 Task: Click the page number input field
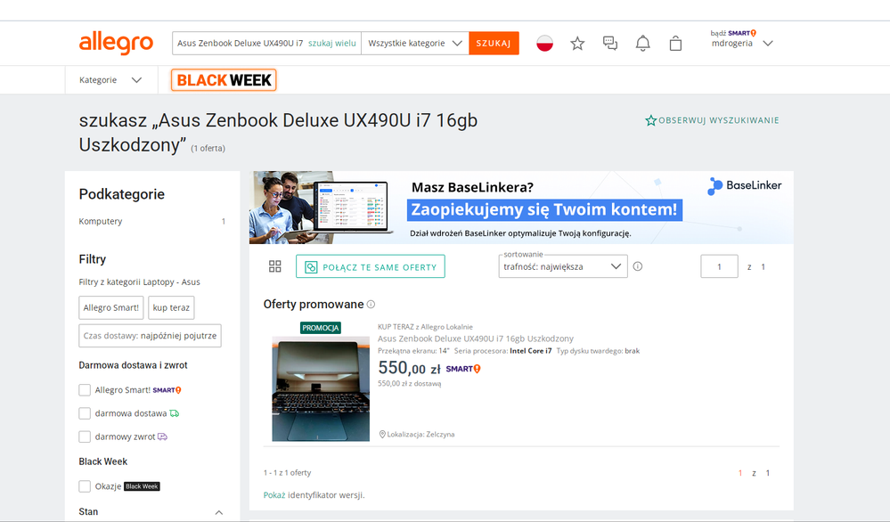tap(719, 266)
